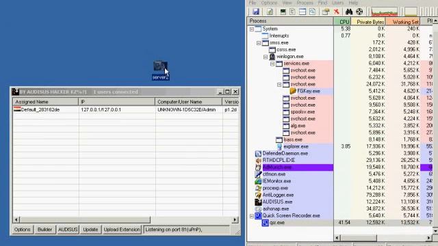Click the AUDISUS list horizontal scrollbar right arrow
Screen dimensions: 438x246
(x=235, y=220)
